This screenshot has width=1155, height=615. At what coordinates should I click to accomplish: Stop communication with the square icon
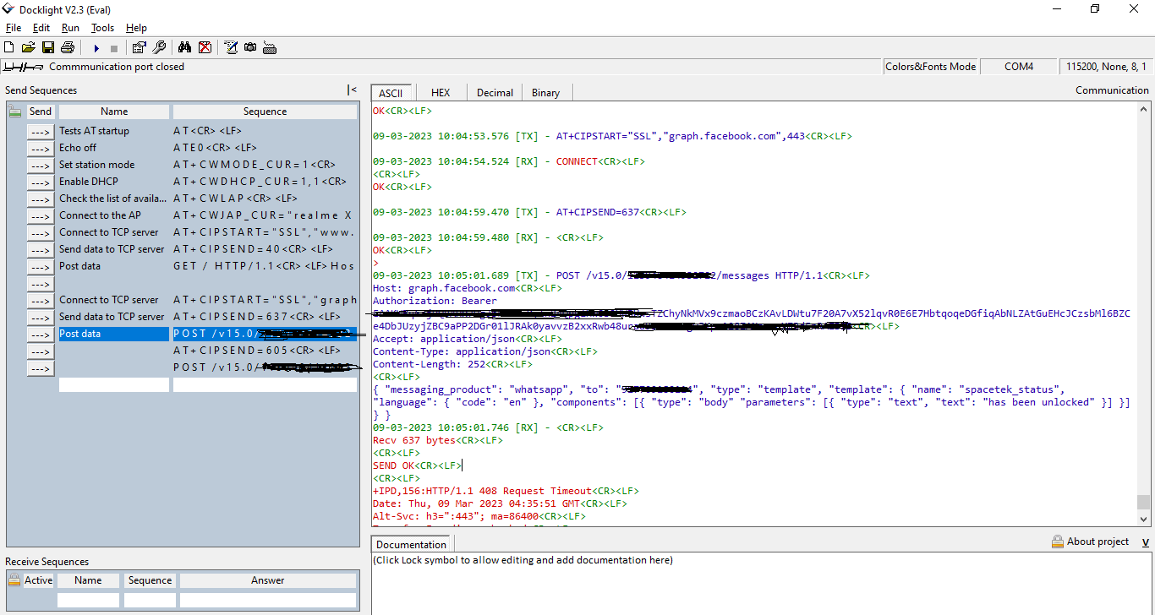[114, 48]
